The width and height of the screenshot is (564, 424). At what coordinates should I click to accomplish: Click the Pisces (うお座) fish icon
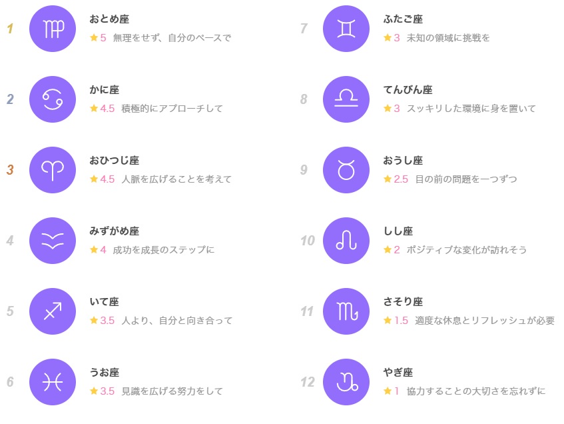point(53,382)
